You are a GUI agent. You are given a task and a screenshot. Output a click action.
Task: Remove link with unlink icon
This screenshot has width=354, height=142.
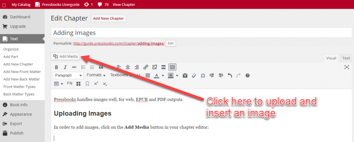click(x=155, y=67)
